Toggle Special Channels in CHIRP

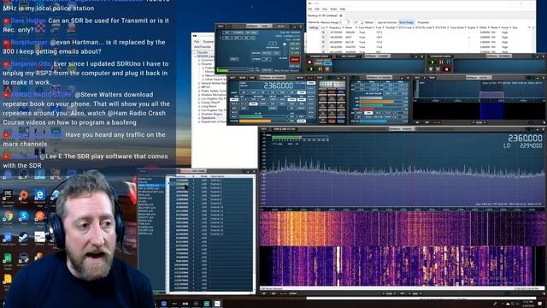click(x=386, y=22)
